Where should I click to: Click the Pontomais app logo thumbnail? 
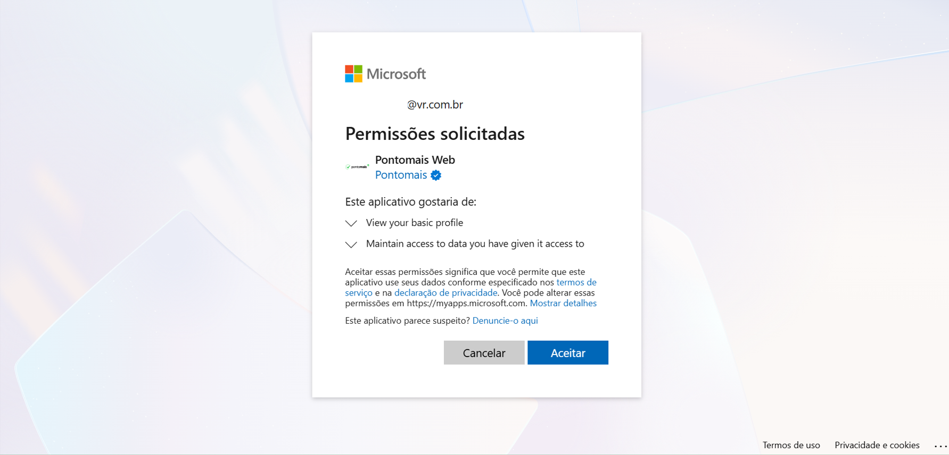tap(357, 167)
